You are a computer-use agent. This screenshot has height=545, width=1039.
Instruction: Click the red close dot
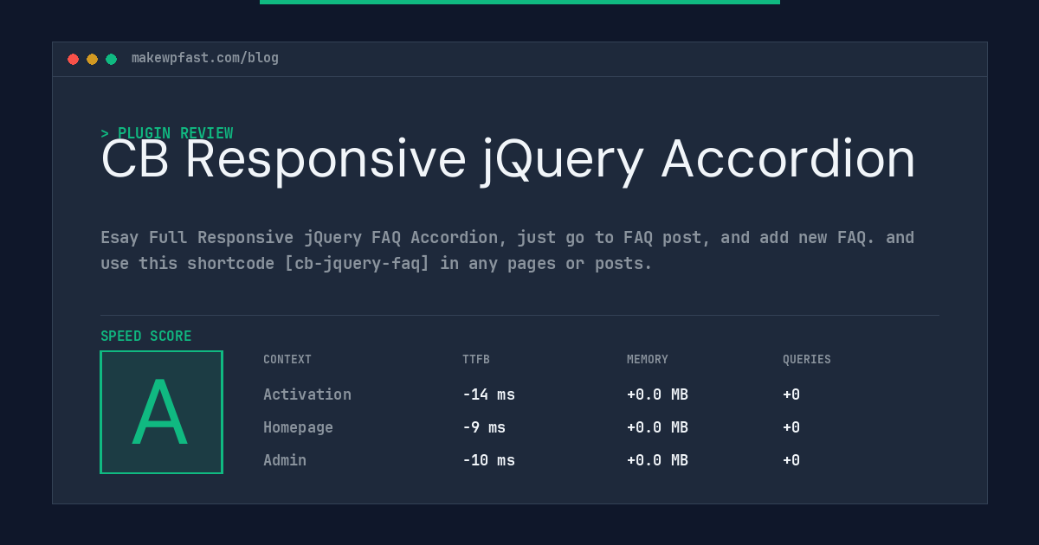[x=73, y=59]
